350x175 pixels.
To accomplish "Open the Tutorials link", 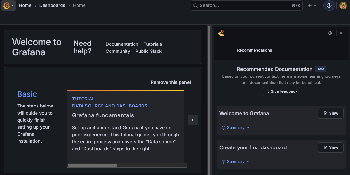I will point(153,44).
